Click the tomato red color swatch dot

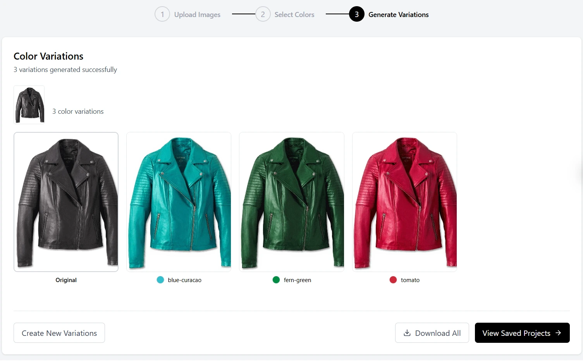pyautogui.click(x=393, y=280)
